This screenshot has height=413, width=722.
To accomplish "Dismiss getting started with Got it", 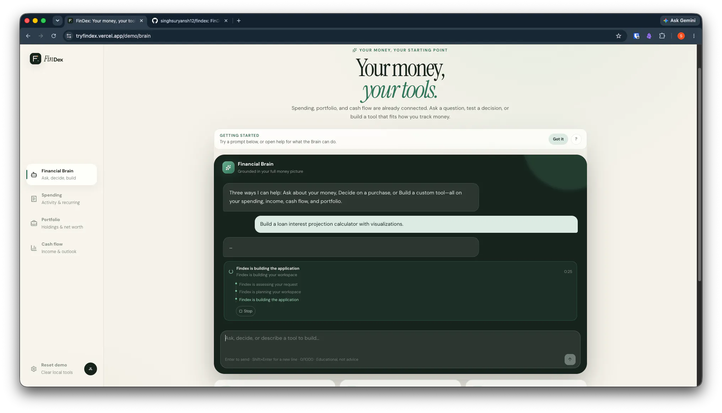I will [x=558, y=139].
